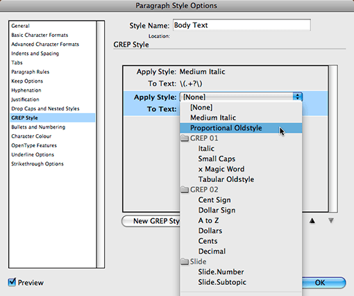Open Bullets and Numbering section

38,127
